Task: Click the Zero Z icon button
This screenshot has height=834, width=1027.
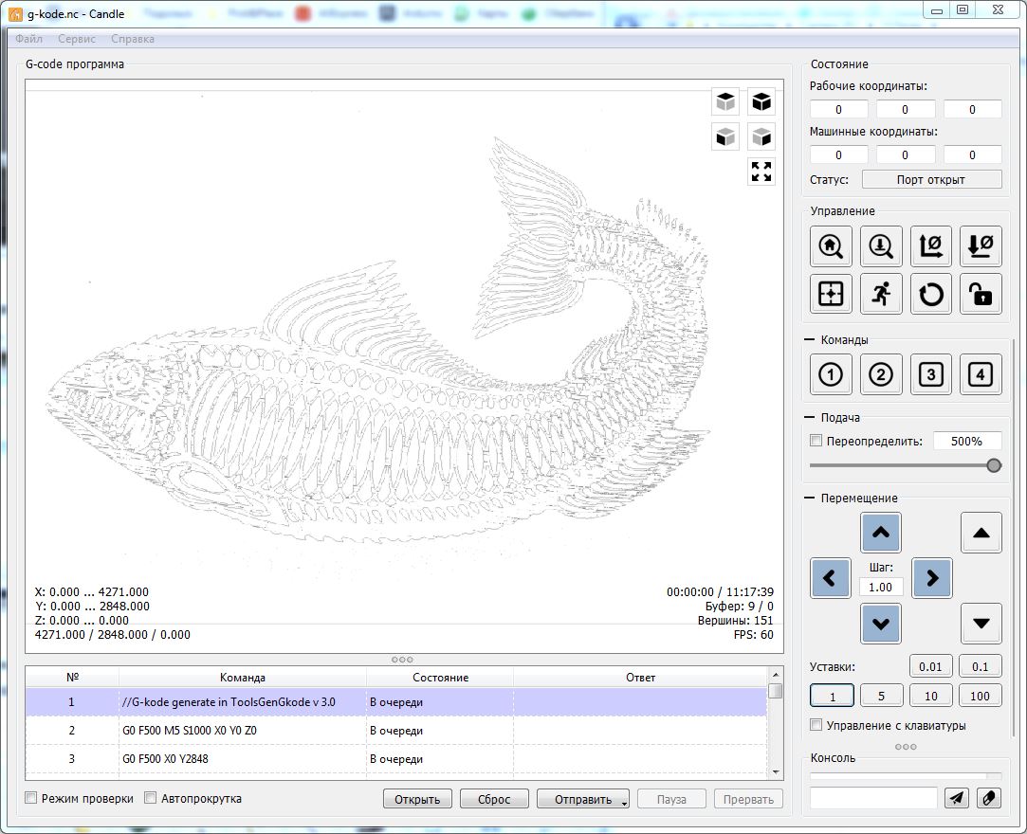Action: tap(981, 246)
